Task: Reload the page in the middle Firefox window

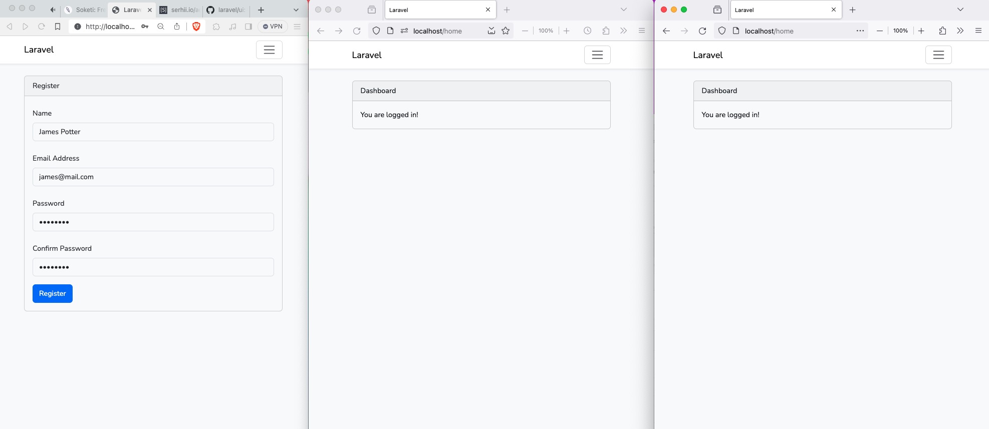Action: (357, 31)
